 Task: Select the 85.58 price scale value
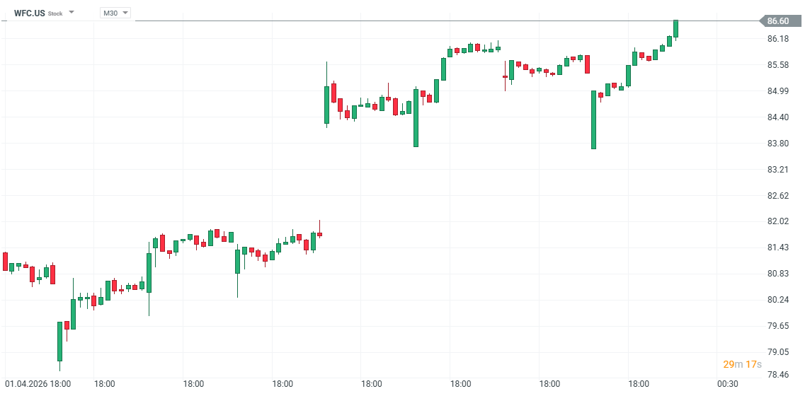coord(778,65)
